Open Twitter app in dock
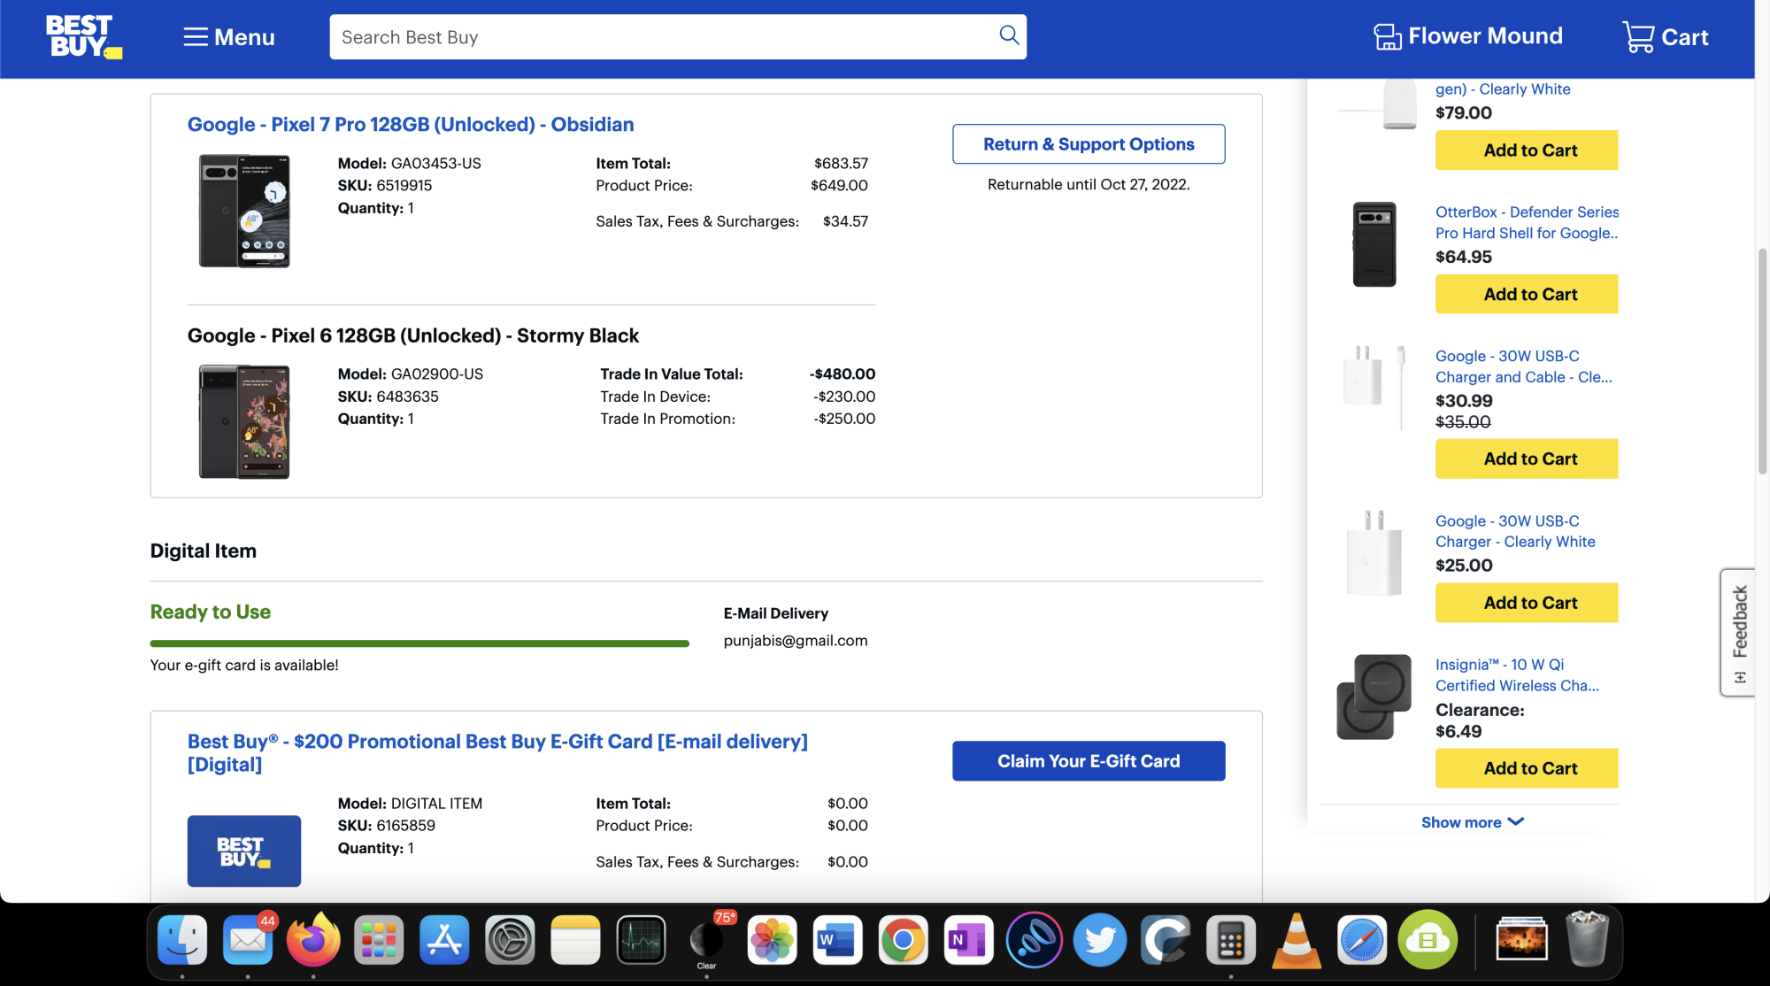This screenshot has height=986, width=1770. click(1100, 940)
